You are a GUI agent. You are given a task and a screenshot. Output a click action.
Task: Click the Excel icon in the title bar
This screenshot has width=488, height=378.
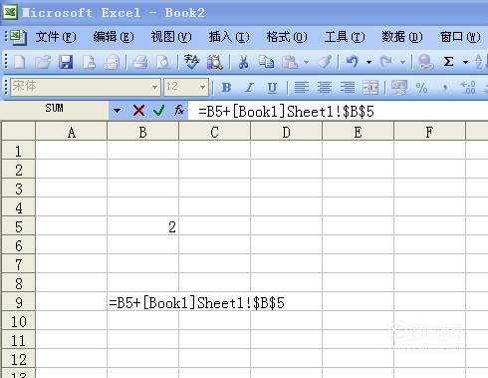point(10,13)
